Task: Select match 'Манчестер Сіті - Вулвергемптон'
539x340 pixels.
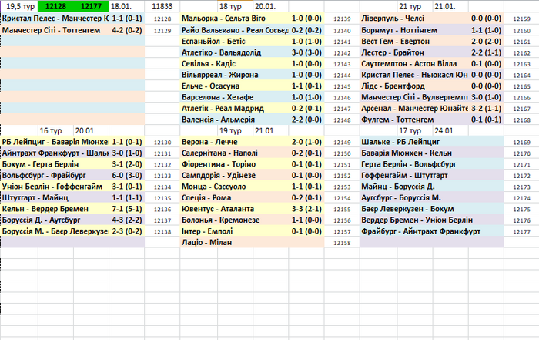Action: click(414, 97)
